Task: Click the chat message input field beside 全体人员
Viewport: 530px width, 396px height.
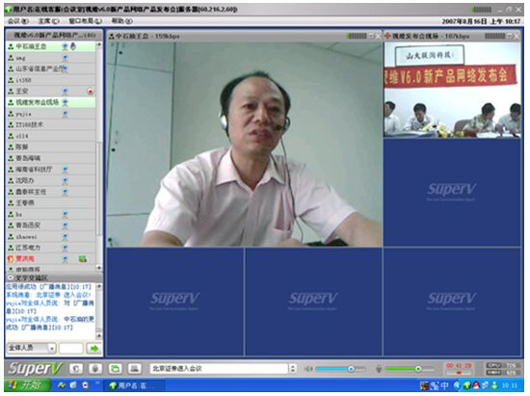Action: tap(70, 348)
